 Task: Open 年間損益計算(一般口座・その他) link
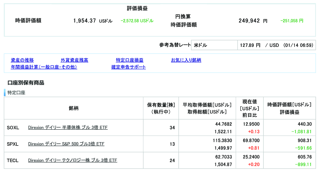coord(44,67)
